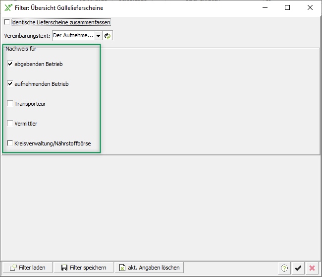
Task: Click the help icon in bottom bar
Action: pyautogui.click(x=284, y=268)
